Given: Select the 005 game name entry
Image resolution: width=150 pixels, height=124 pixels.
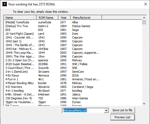Looking at the screenshot, I should pyautogui.click(x=8, y=30).
